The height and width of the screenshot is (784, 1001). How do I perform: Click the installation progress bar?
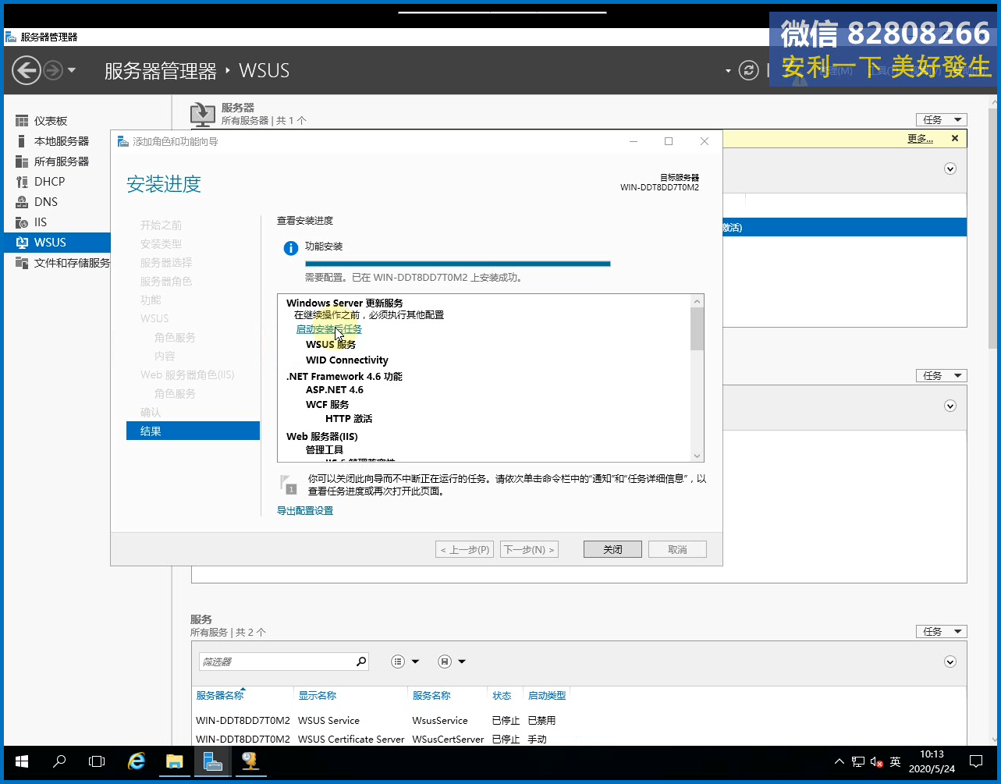(457, 264)
